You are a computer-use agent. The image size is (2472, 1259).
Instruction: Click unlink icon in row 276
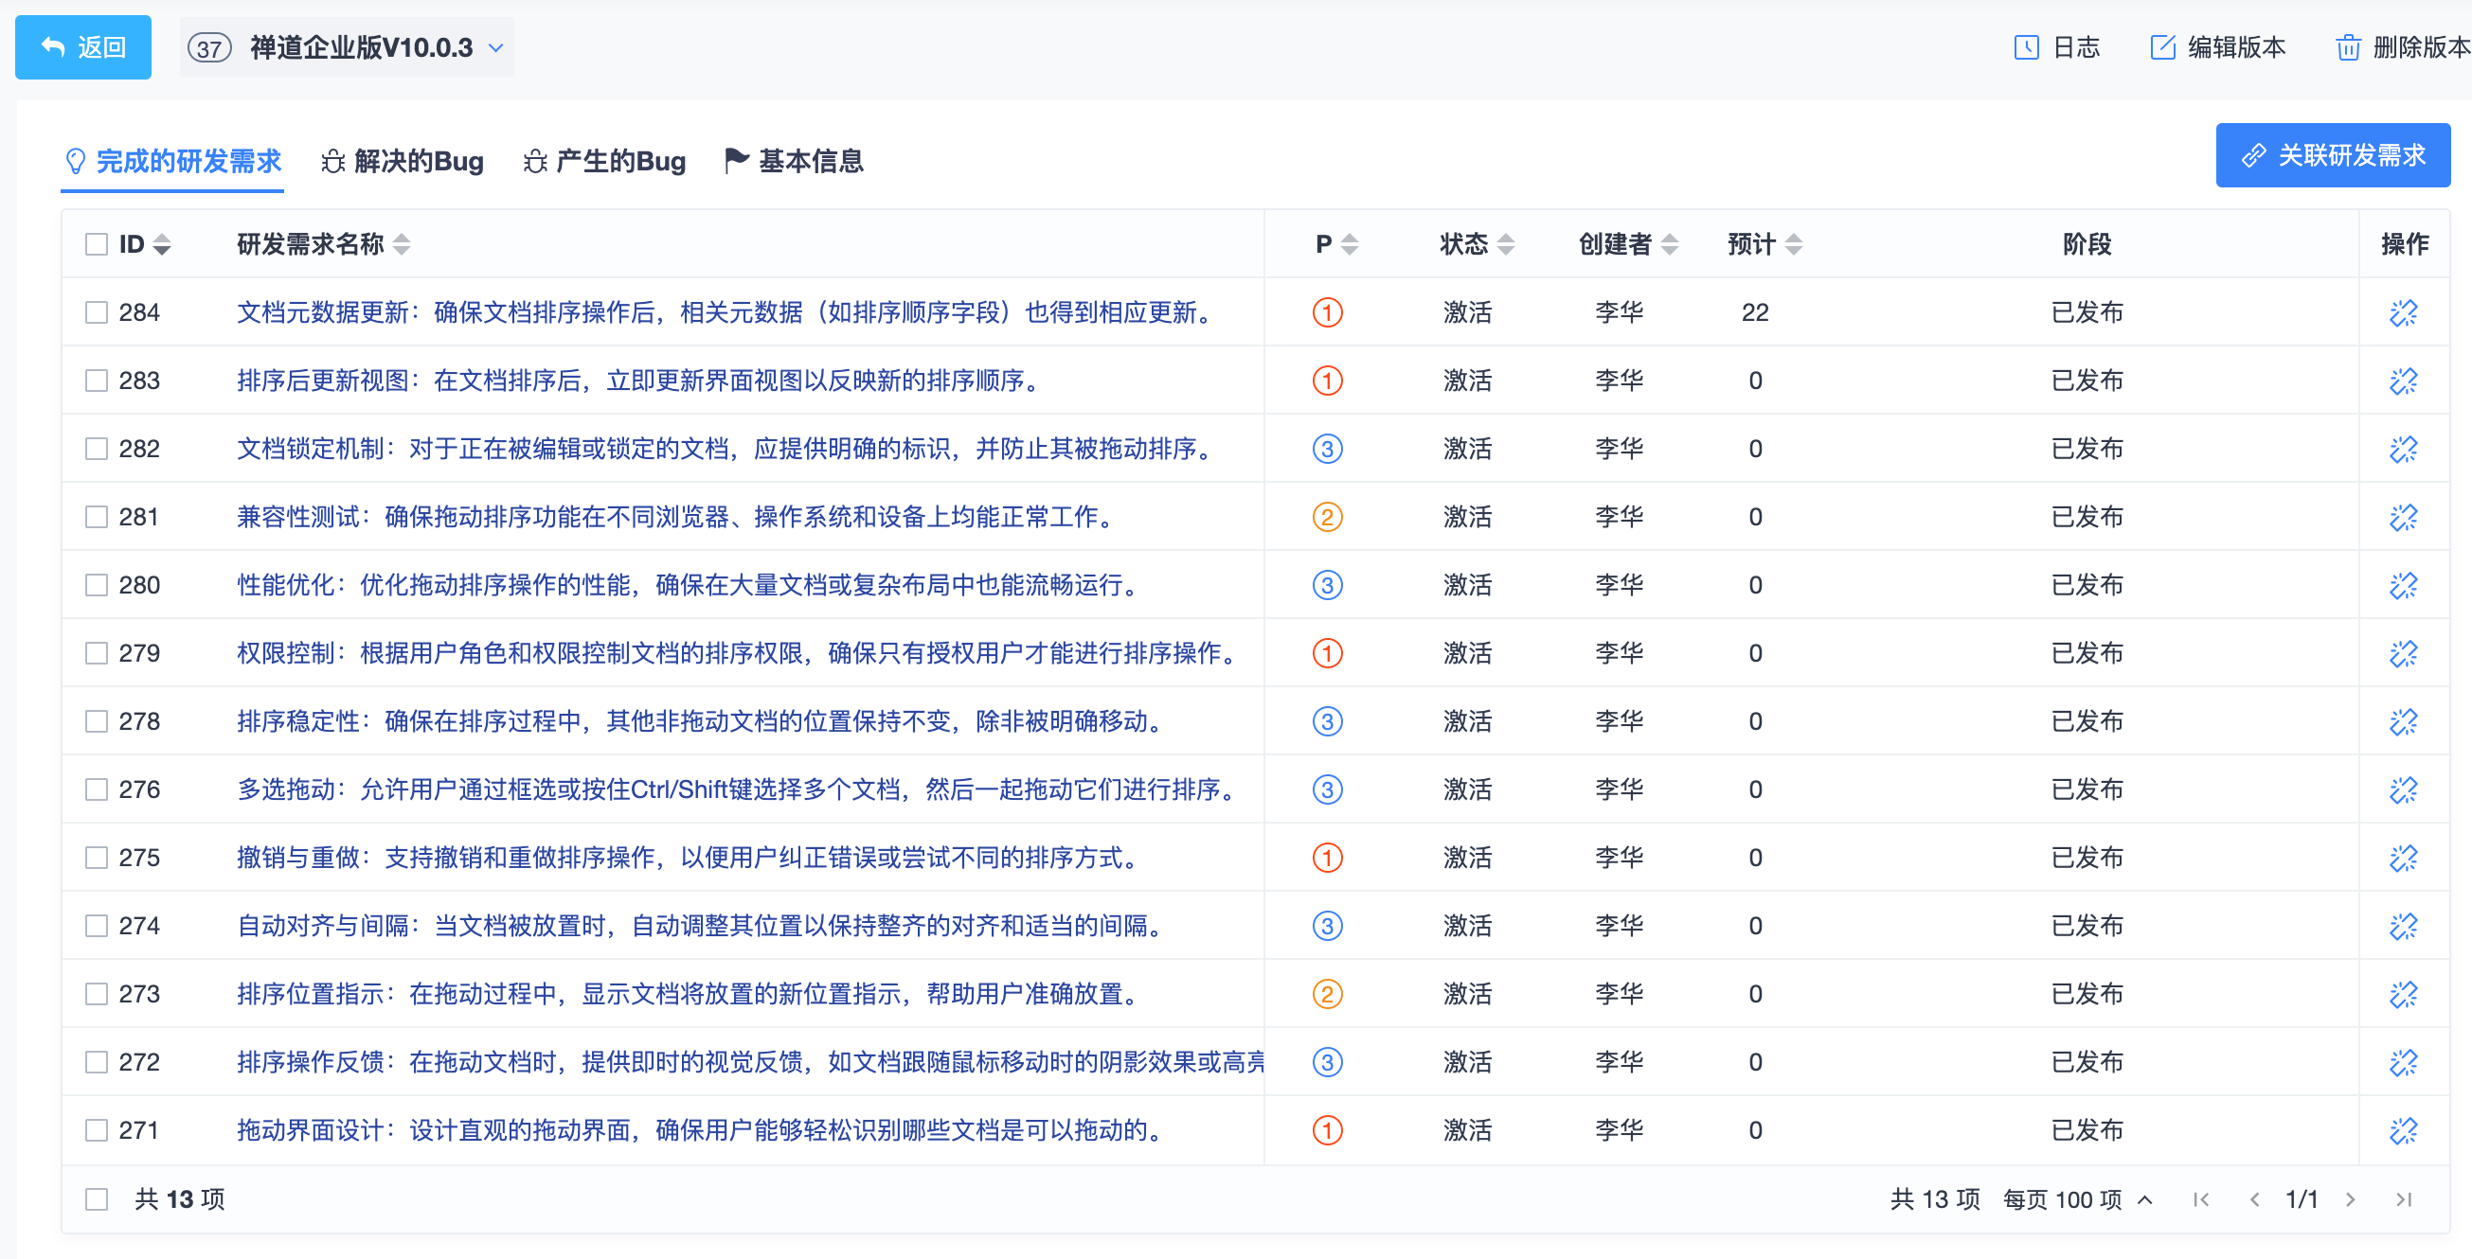point(2402,789)
